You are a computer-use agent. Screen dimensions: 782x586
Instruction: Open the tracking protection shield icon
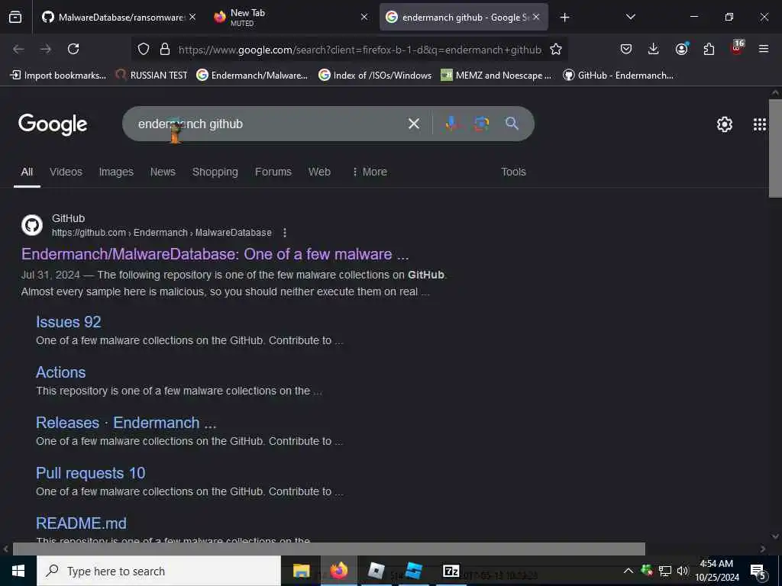144,50
